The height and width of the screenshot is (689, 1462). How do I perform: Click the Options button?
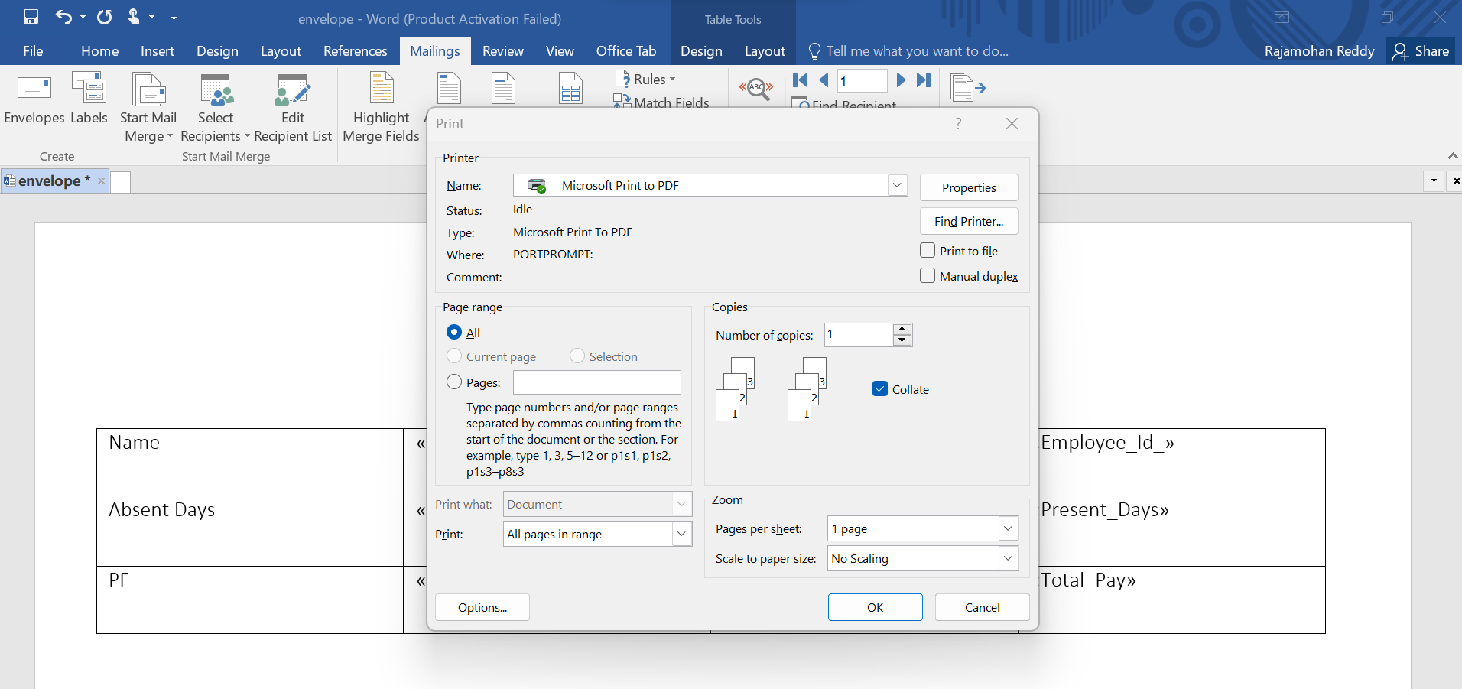coord(482,607)
